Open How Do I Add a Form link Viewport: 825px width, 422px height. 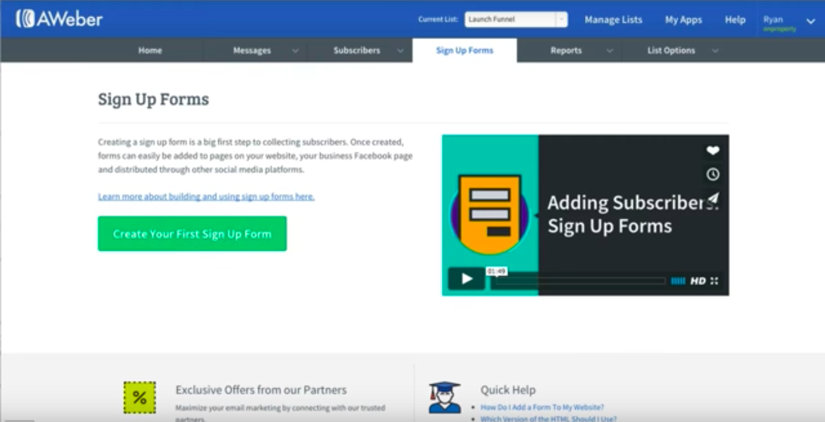click(x=542, y=408)
